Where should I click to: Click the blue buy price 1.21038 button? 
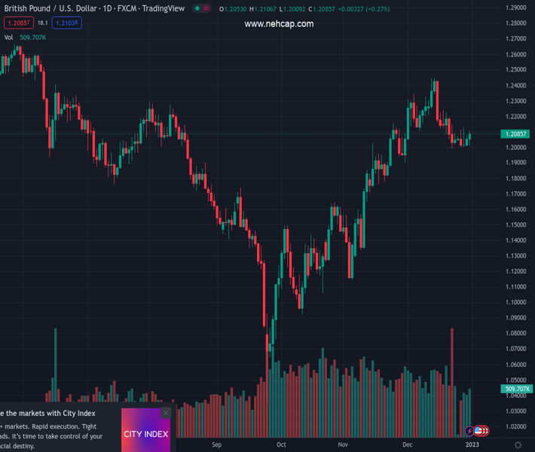coord(67,23)
